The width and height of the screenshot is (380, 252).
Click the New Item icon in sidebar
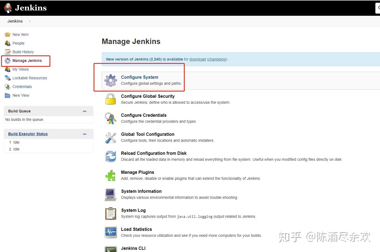8,34
